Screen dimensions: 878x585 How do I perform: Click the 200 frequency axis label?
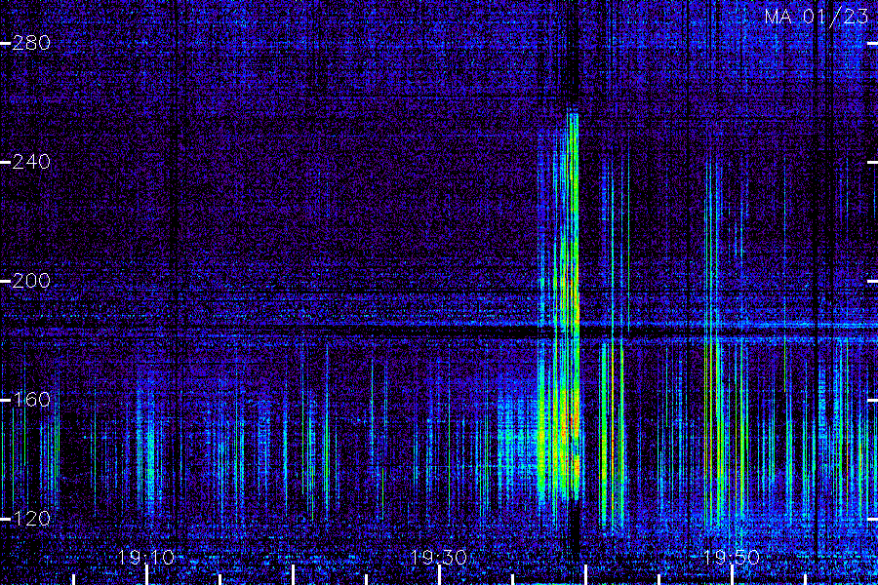pyautogui.click(x=31, y=281)
